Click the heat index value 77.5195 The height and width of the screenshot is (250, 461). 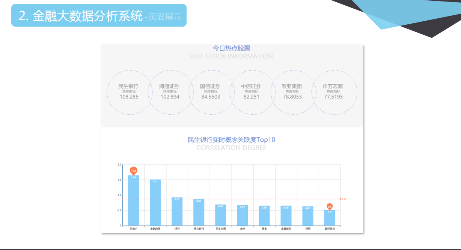[x=333, y=97]
